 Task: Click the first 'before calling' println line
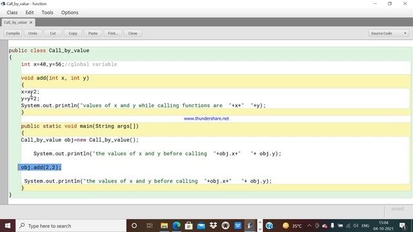[157, 153]
